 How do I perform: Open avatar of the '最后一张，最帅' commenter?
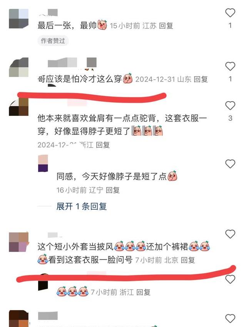[18, 18]
